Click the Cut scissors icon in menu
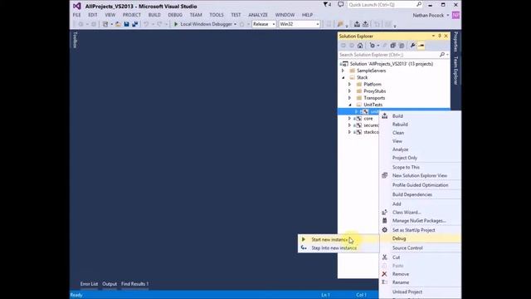This screenshot has width=531, height=299. (x=384, y=257)
